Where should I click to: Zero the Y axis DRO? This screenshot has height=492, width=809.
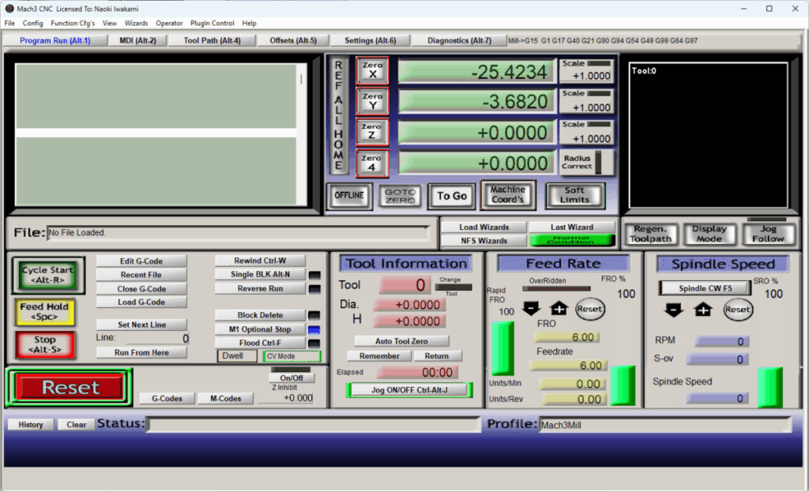click(x=372, y=101)
